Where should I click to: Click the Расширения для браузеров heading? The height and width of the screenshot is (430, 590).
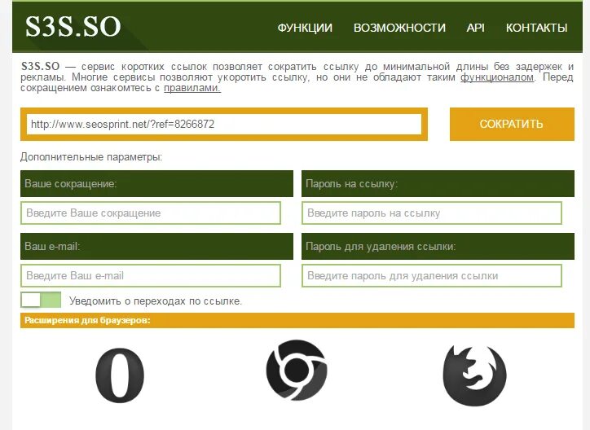tap(87, 320)
